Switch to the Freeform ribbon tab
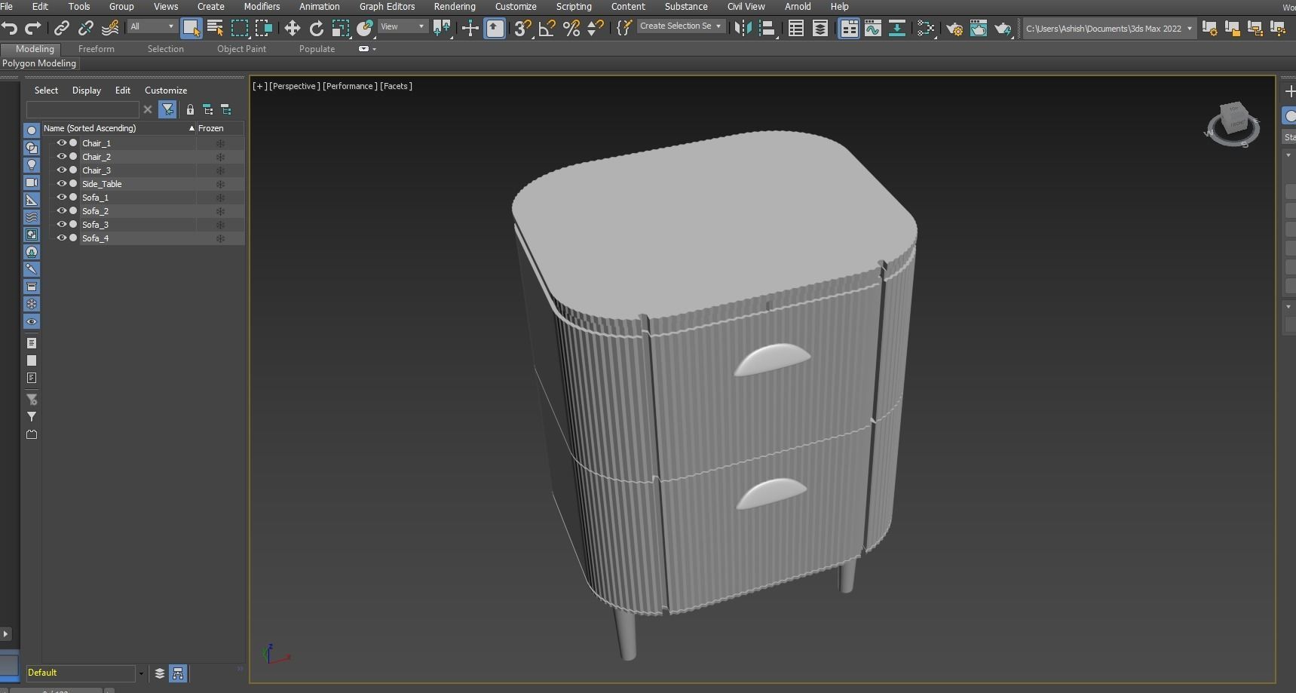This screenshot has width=1296, height=693. pyautogui.click(x=97, y=49)
